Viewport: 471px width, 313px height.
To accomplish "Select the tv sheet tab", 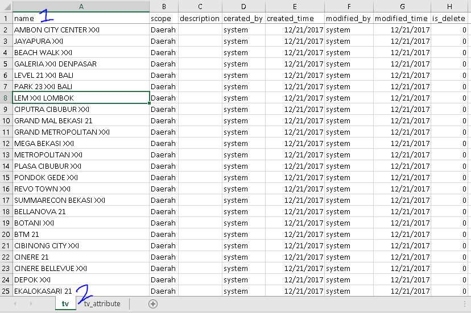I will [x=65, y=304].
